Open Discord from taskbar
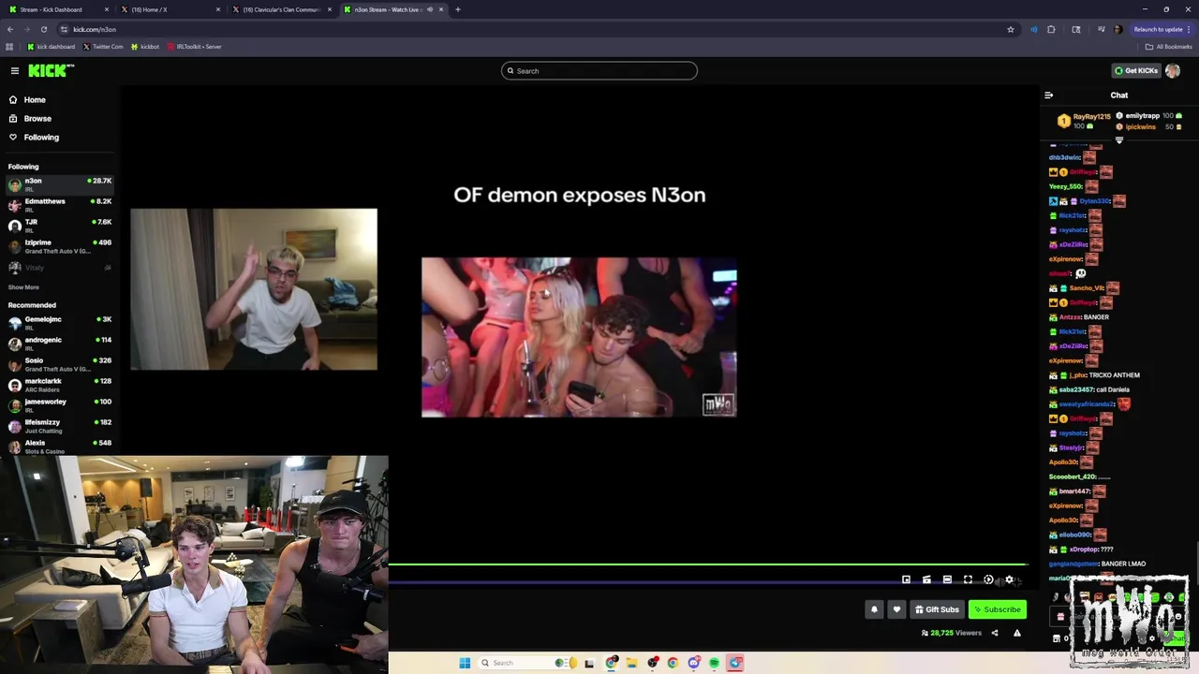The image size is (1199, 674). 693,663
